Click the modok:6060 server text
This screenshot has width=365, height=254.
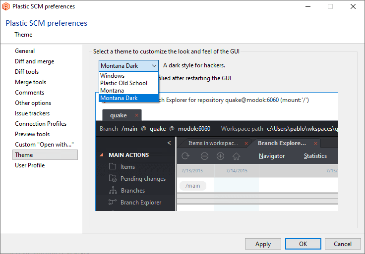click(x=194, y=129)
